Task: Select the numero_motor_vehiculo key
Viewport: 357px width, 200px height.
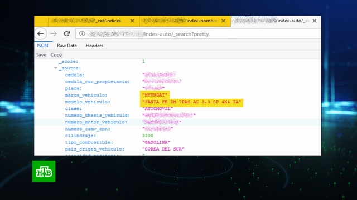Action: pos(96,122)
